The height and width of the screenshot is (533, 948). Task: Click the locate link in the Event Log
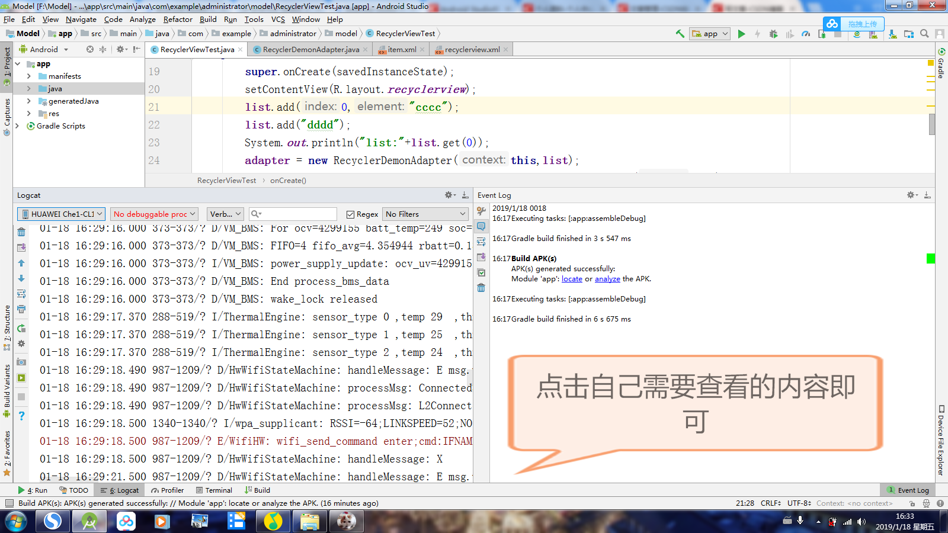click(571, 278)
